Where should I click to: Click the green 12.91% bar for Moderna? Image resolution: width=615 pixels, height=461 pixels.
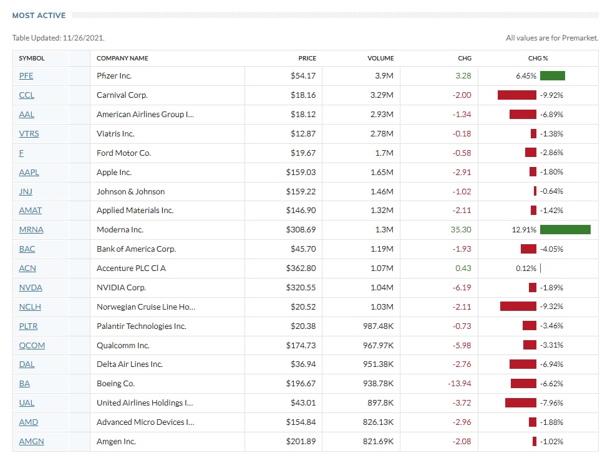pyautogui.click(x=565, y=229)
